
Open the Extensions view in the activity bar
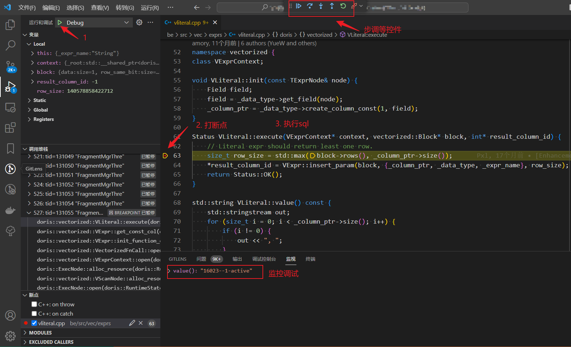(10, 128)
